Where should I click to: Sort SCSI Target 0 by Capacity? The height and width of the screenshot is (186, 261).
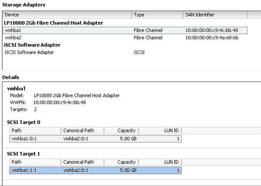[126, 130]
